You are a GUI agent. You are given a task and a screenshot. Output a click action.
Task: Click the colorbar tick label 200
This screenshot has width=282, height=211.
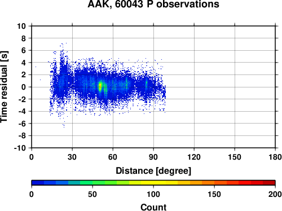coord(275,194)
